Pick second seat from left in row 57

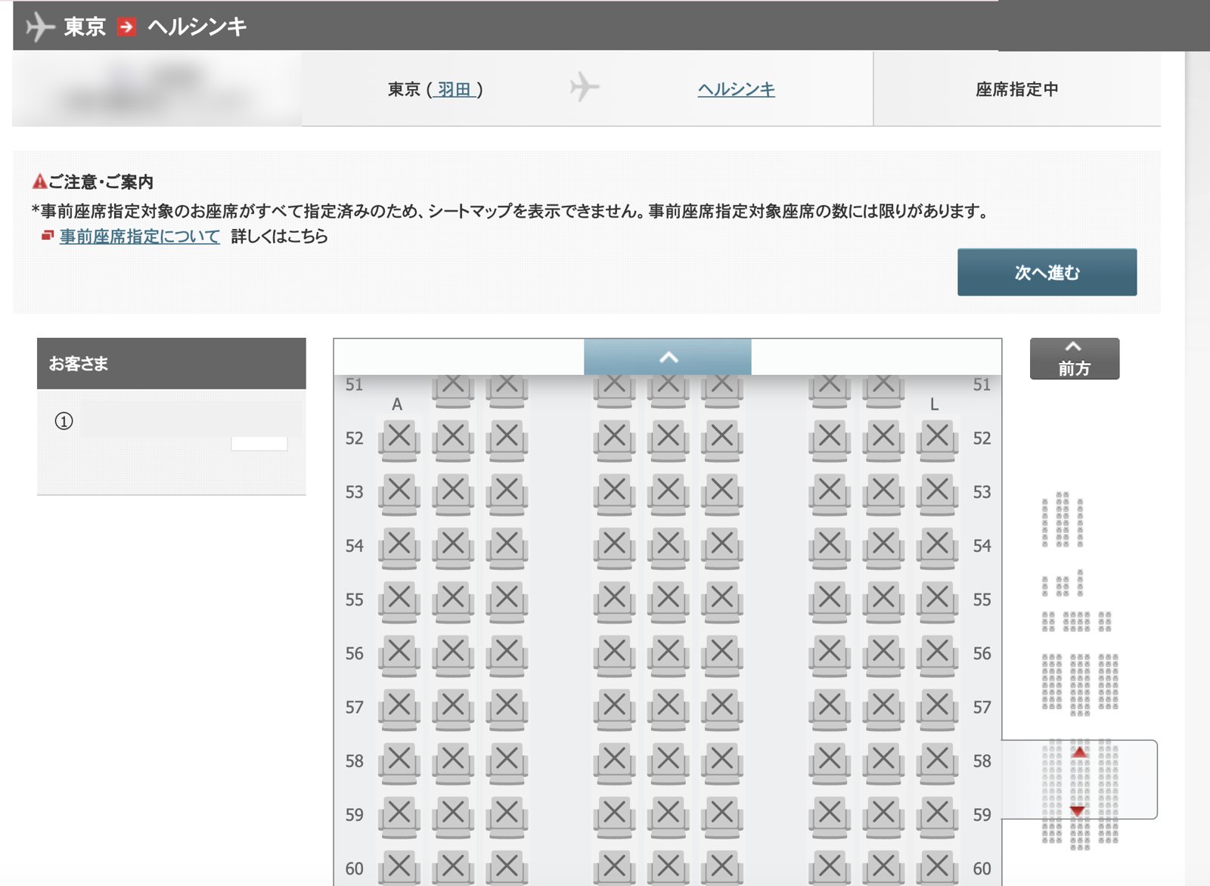(453, 709)
